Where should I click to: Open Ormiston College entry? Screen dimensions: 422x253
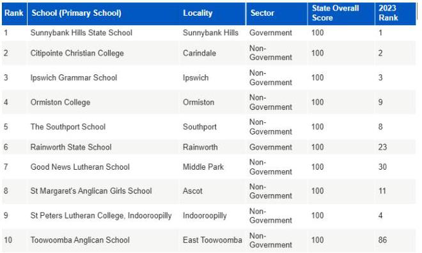(60, 102)
